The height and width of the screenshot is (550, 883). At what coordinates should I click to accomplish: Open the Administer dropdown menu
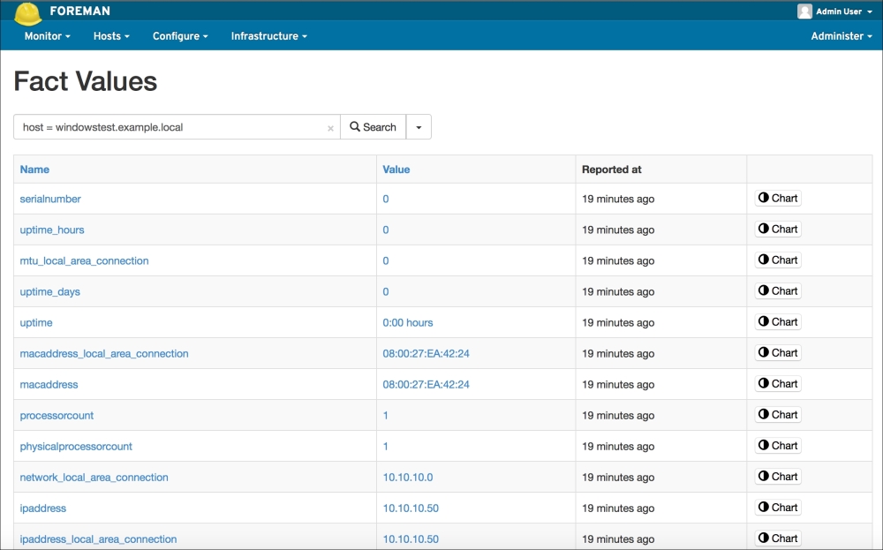coord(841,36)
